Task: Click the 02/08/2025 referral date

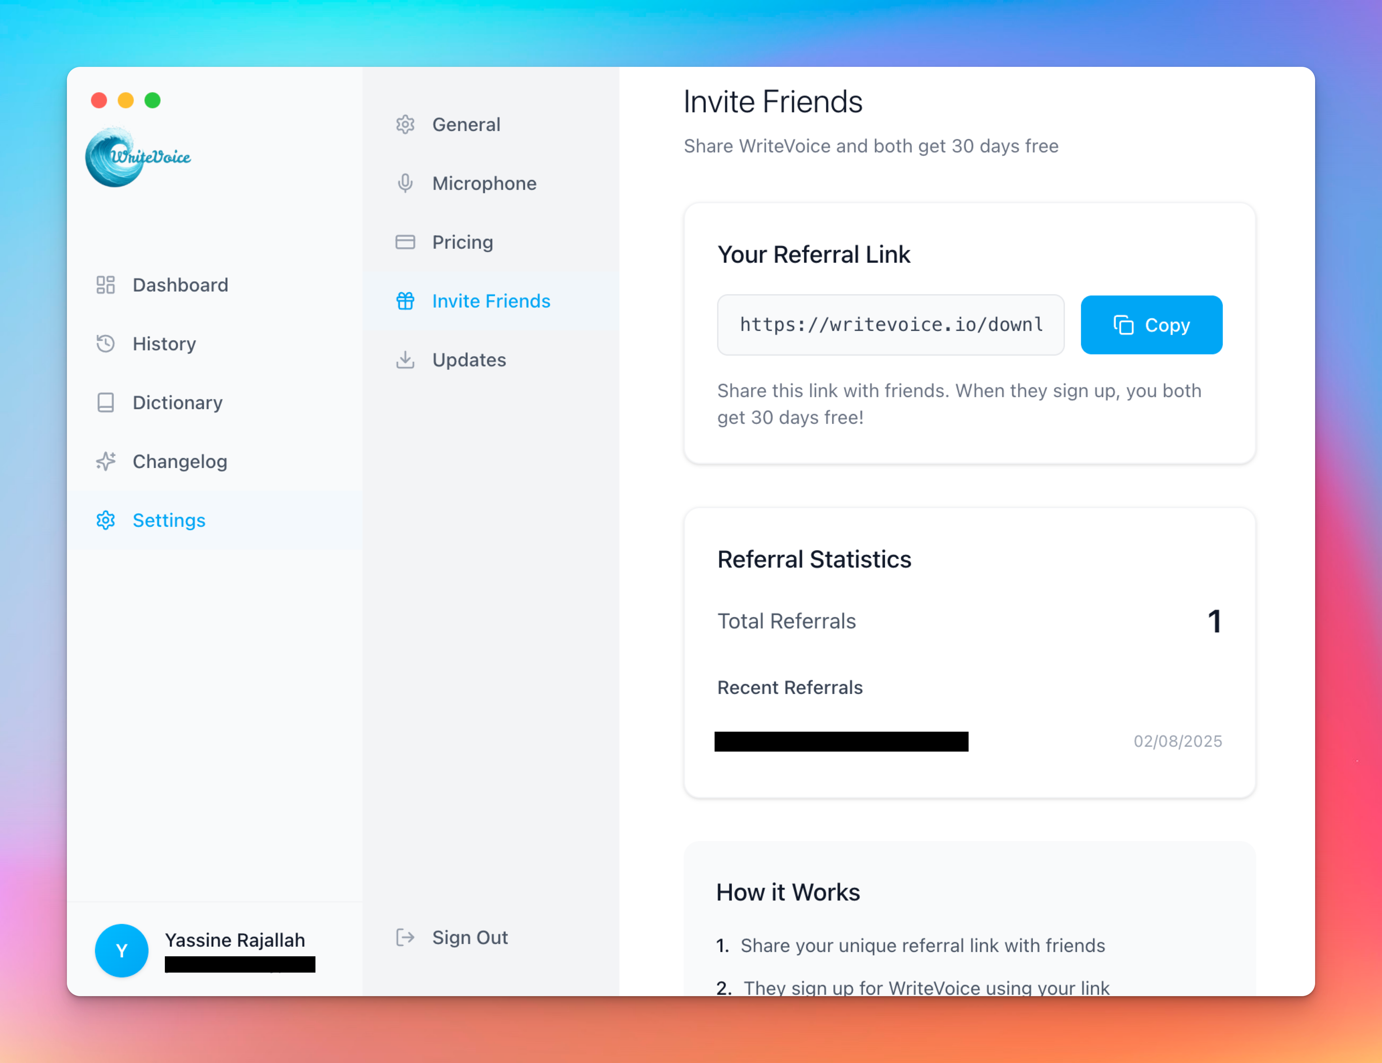Action: point(1178,741)
